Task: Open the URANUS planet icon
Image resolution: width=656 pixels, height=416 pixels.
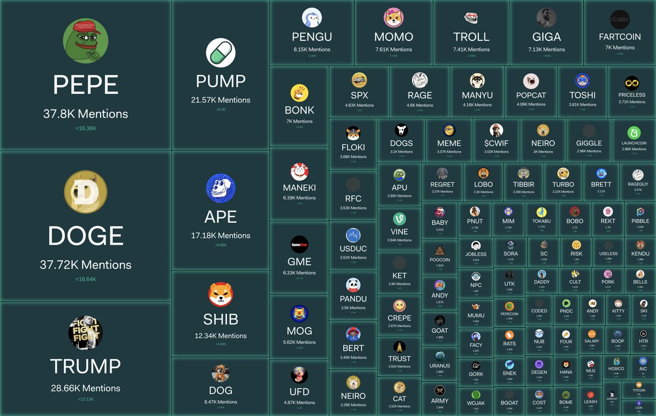Action: pos(440,355)
